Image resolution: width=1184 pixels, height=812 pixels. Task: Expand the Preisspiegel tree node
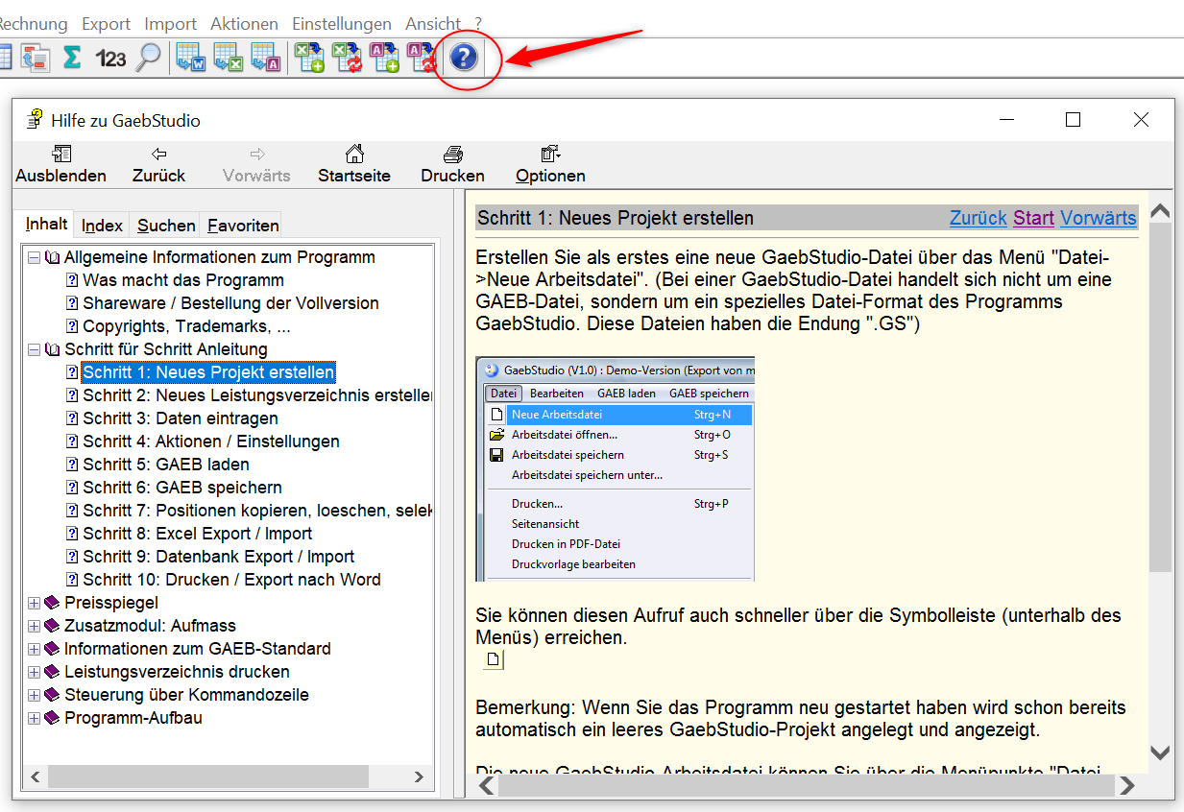(x=35, y=603)
